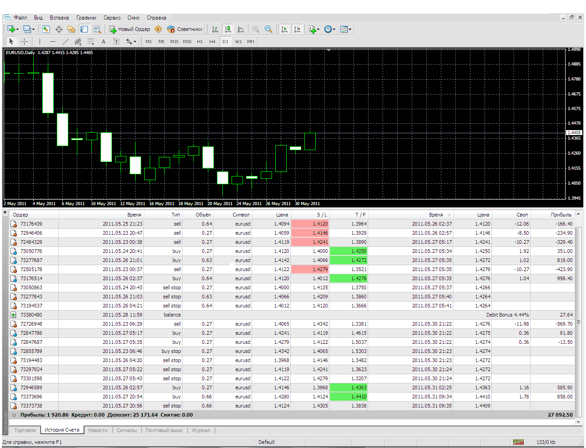Image resolution: width=586 pixels, height=448 pixels.
Task: Open the Navigator panel icon
Action: pos(71,29)
